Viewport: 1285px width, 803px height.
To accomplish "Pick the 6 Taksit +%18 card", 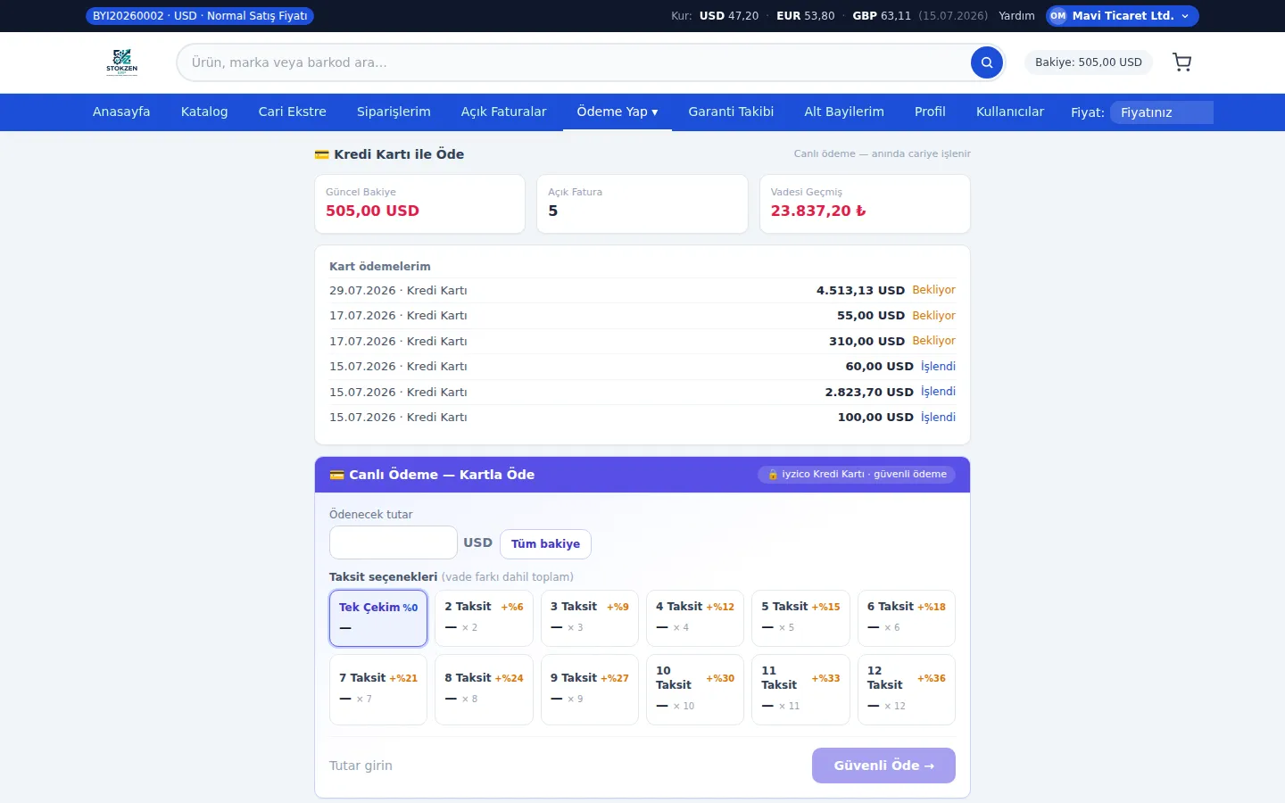I will pos(907,618).
